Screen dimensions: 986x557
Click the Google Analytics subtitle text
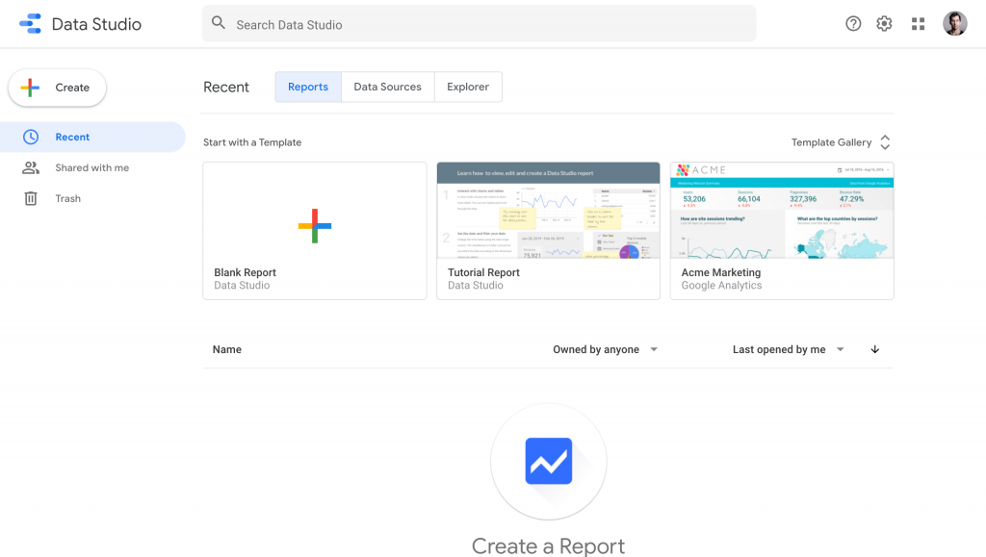pyautogui.click(x=721, y=285)
